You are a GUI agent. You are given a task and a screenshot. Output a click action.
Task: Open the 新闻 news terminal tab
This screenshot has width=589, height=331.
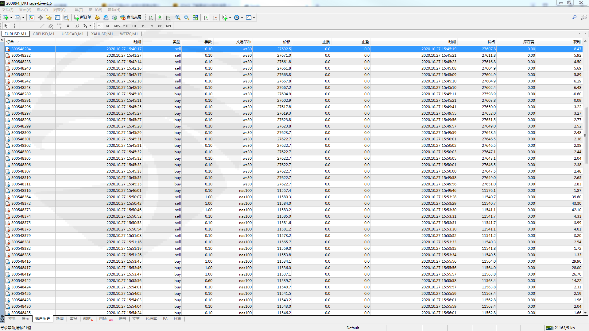tap(60, 319)
